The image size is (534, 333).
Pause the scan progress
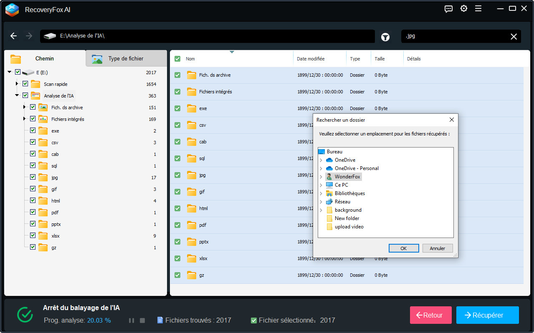(x=132, y=320)
